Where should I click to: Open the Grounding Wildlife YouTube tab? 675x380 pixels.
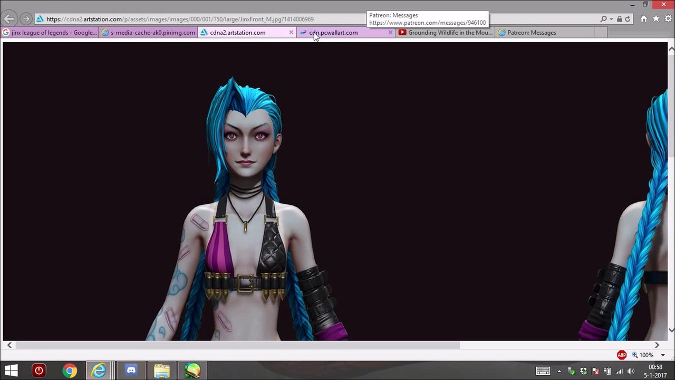(x=446, y=33)
